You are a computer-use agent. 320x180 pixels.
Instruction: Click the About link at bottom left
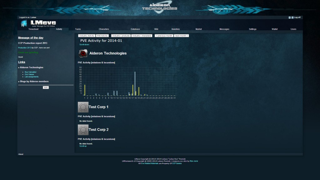tap(21, 154)
